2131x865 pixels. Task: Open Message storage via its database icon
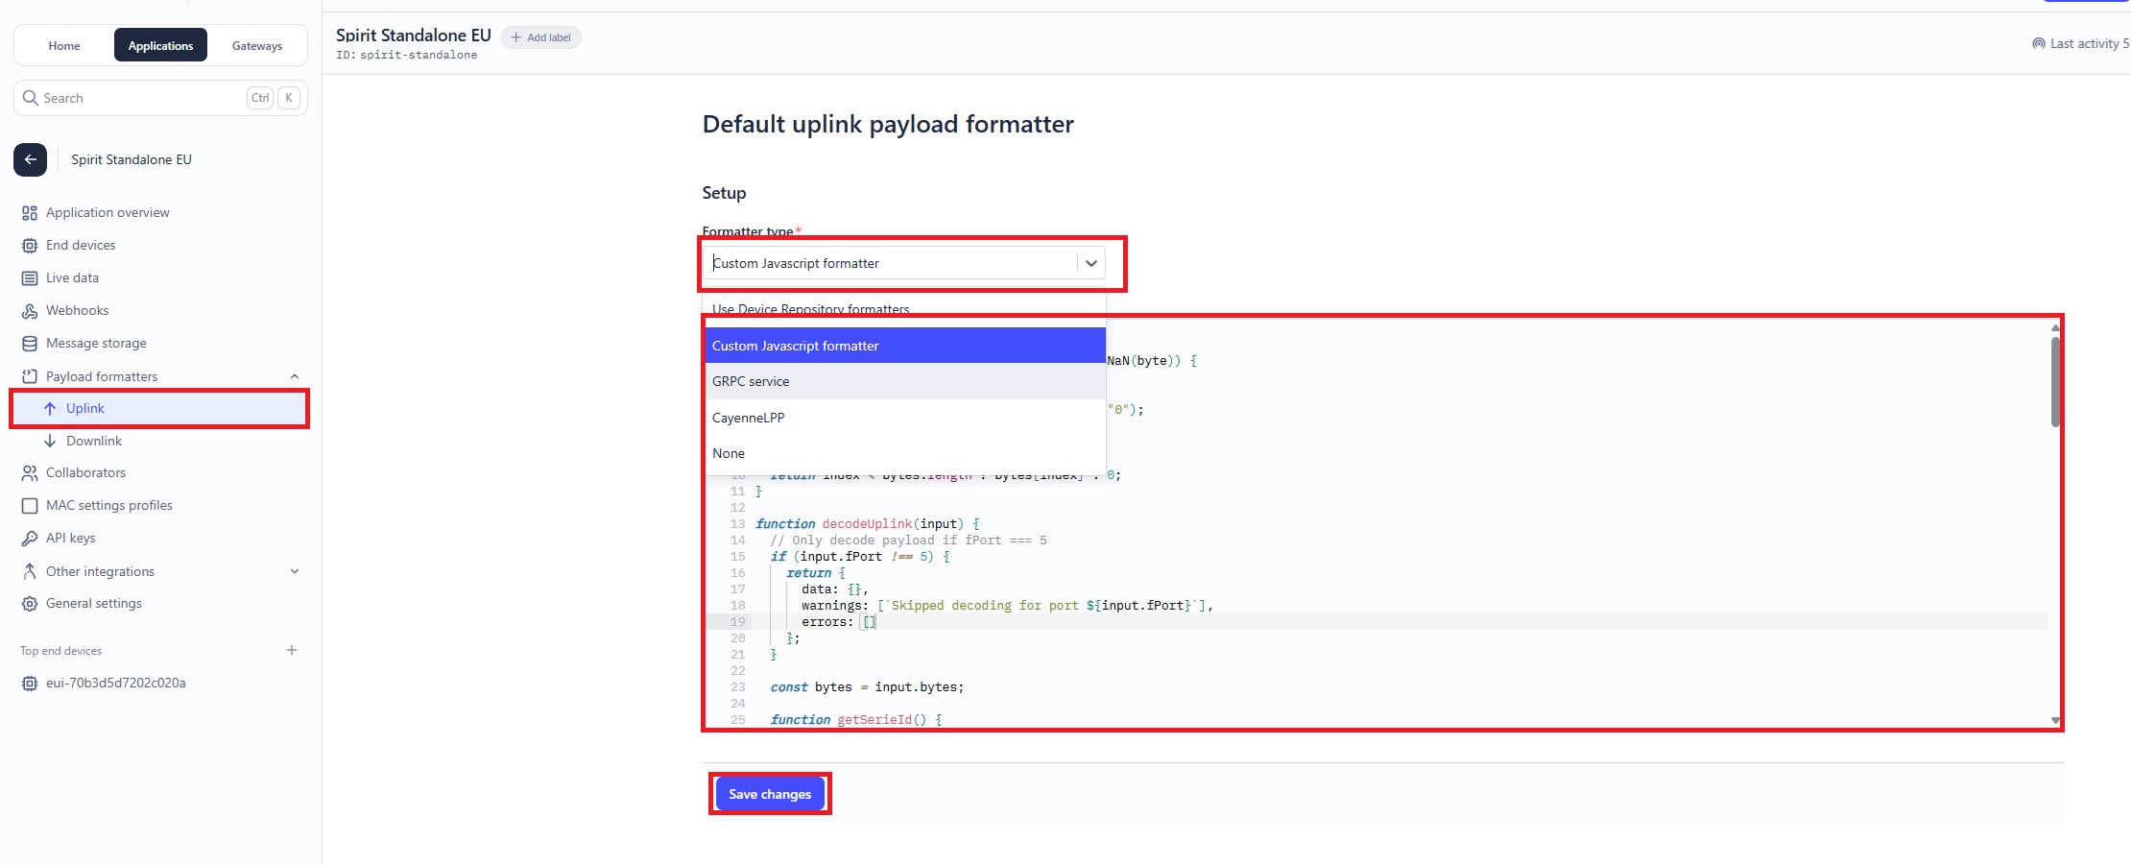30,343
